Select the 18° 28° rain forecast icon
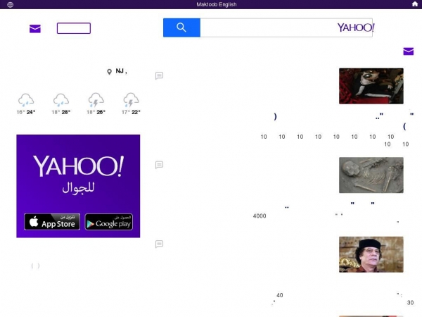The image size is (422, 317). (x=61, y=100)
